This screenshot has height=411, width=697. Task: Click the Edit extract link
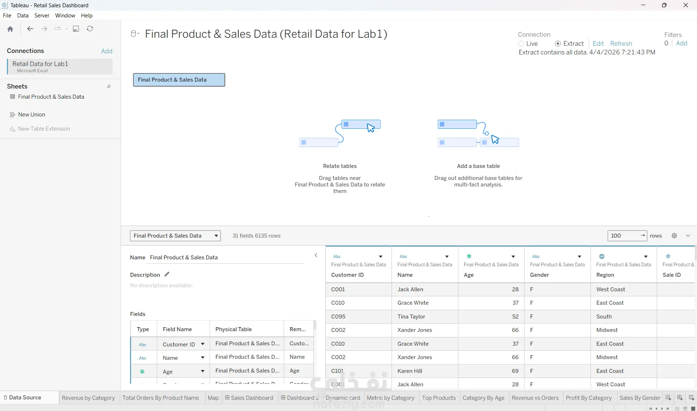pyautogui.click(x=598, y=44)
